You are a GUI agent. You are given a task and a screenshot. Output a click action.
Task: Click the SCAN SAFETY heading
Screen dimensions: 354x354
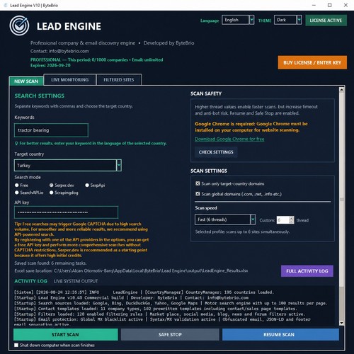tap(206, 93)
